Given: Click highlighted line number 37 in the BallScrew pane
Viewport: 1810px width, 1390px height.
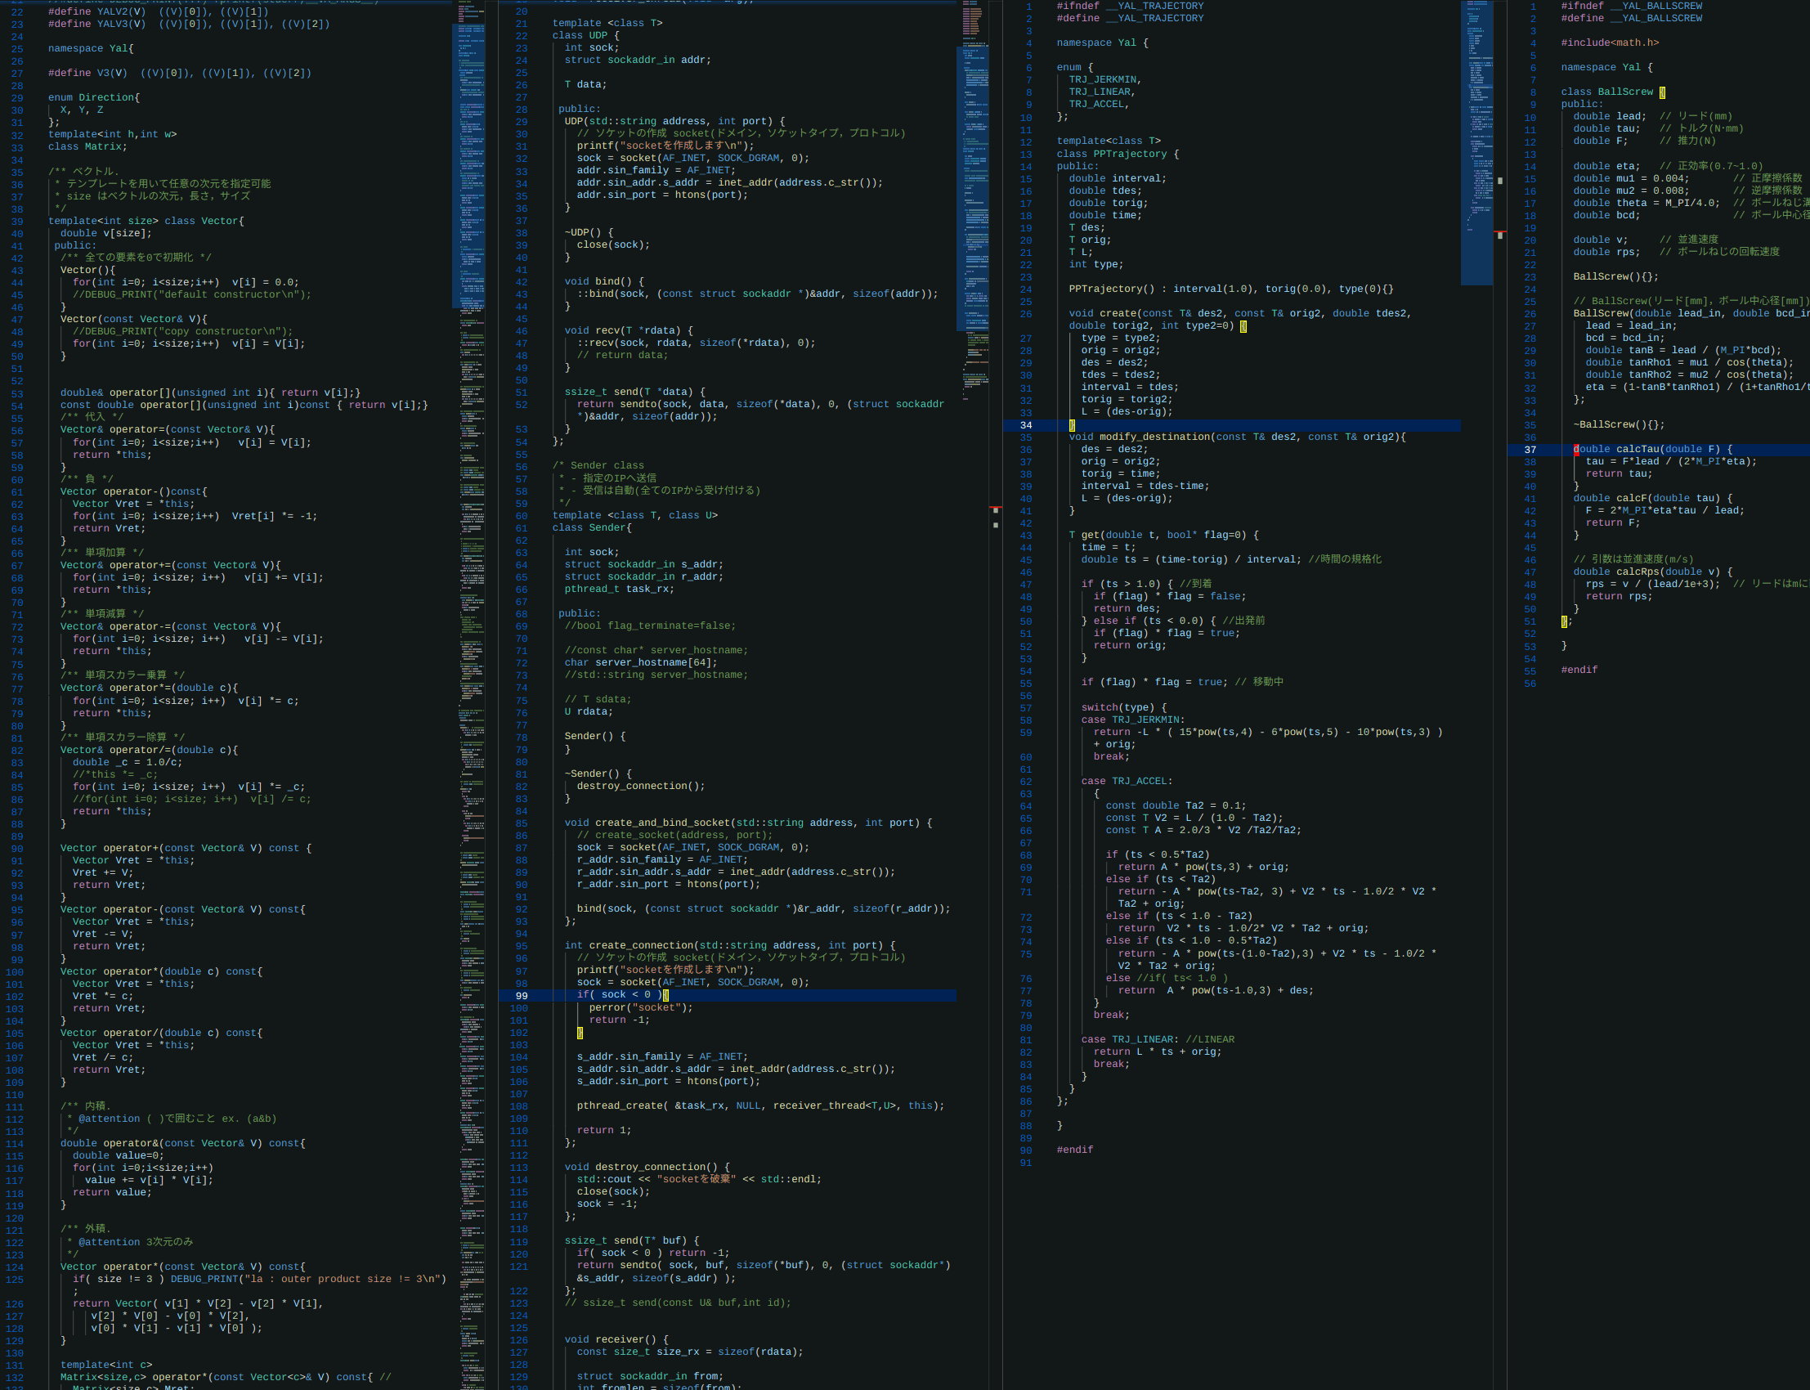Looking at the screenshot, I should pos(1530,449).
